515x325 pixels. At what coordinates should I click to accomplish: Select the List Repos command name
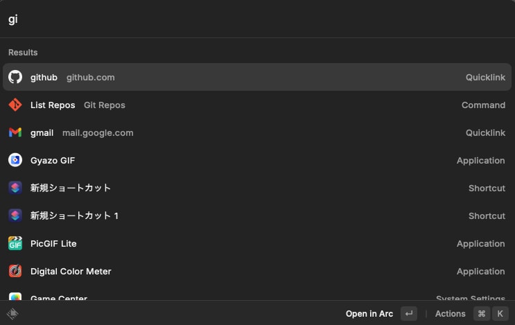coord(53,105)
